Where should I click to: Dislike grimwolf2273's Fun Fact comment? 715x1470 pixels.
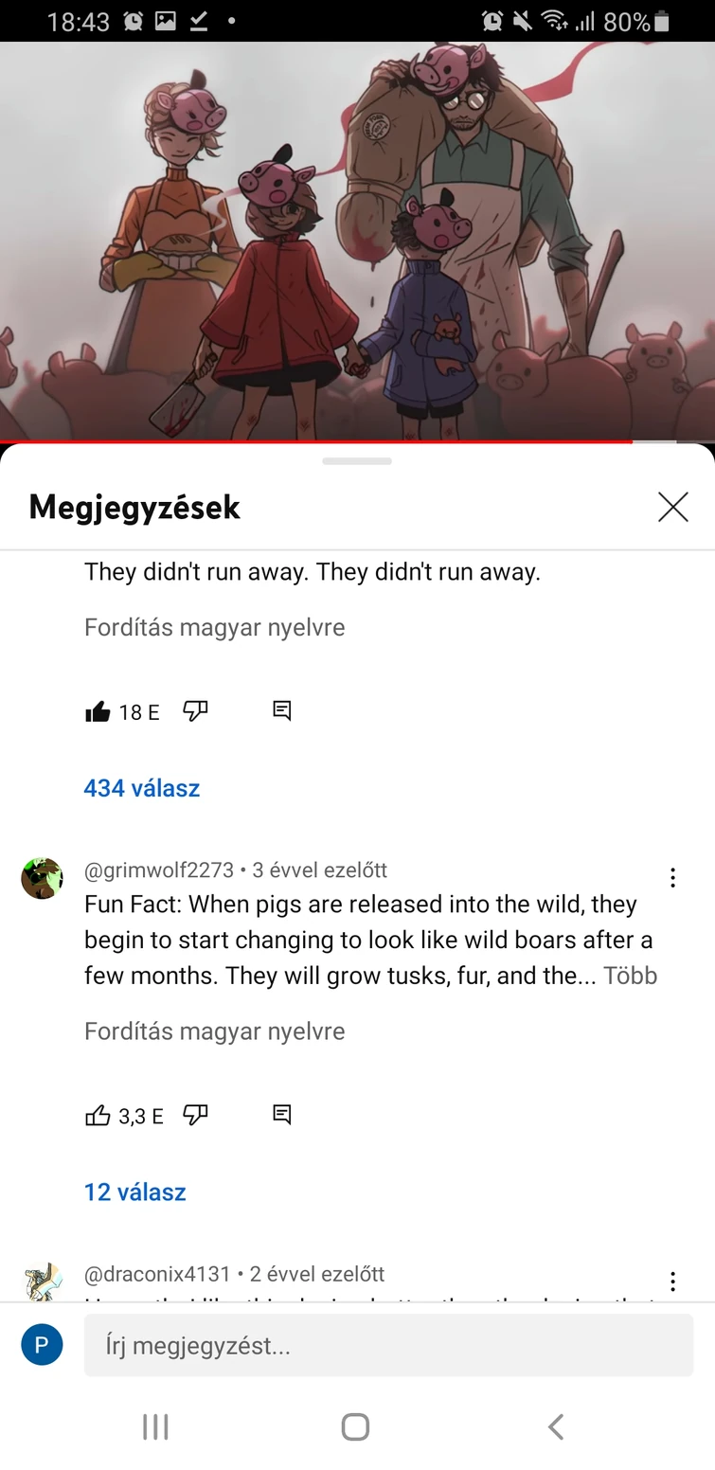tap(195, 1115)
